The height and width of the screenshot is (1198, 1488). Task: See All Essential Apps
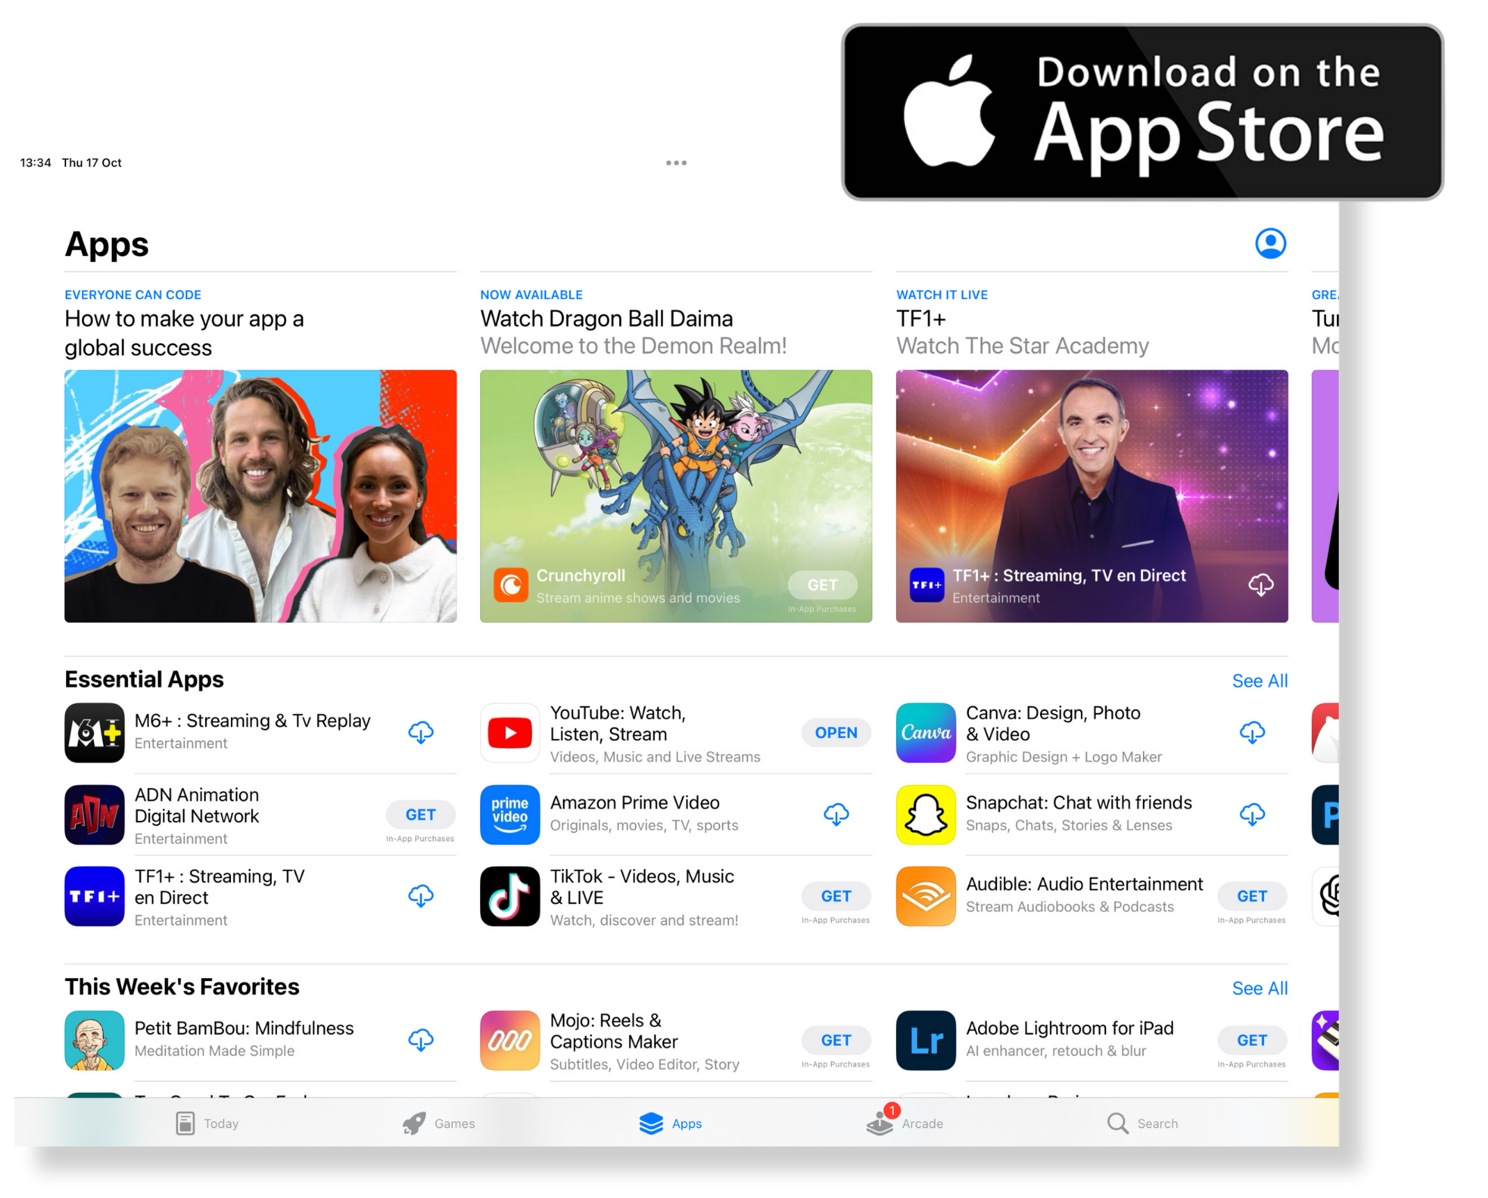coord(1259,680)
